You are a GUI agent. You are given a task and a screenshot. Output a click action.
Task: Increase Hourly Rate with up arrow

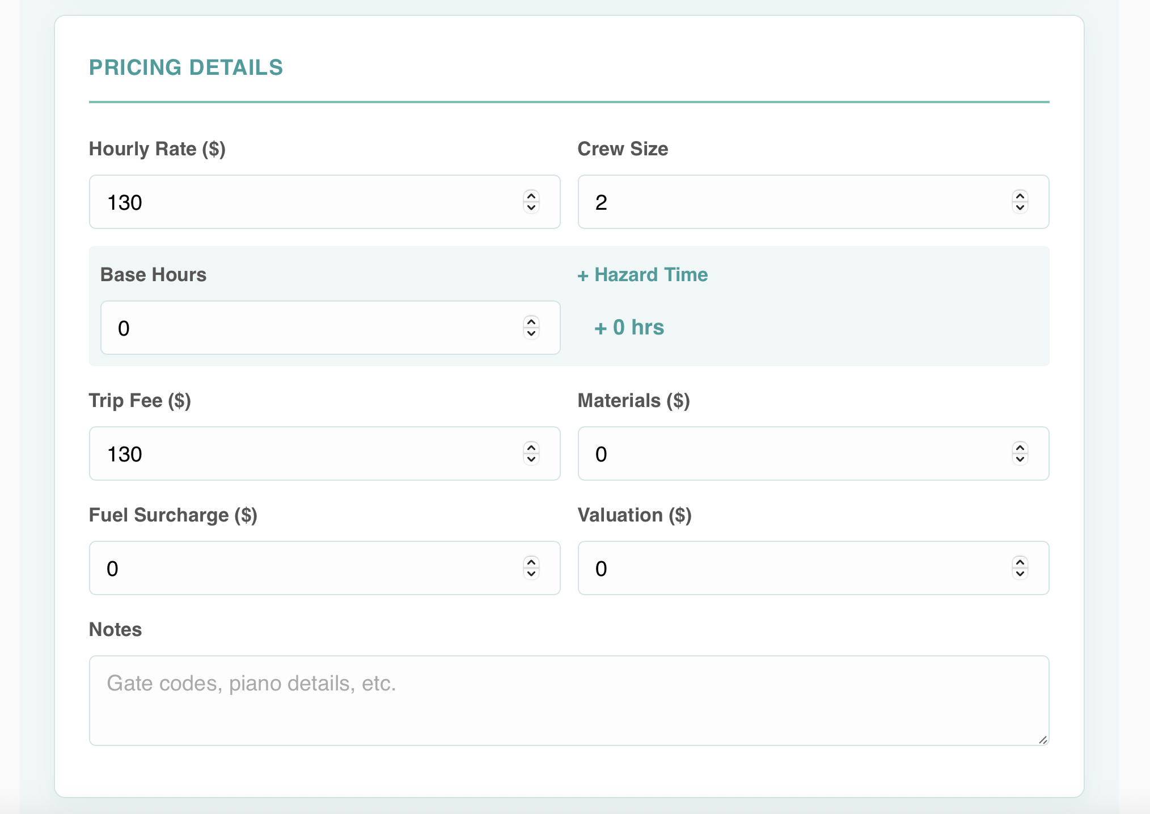[531, 196]
